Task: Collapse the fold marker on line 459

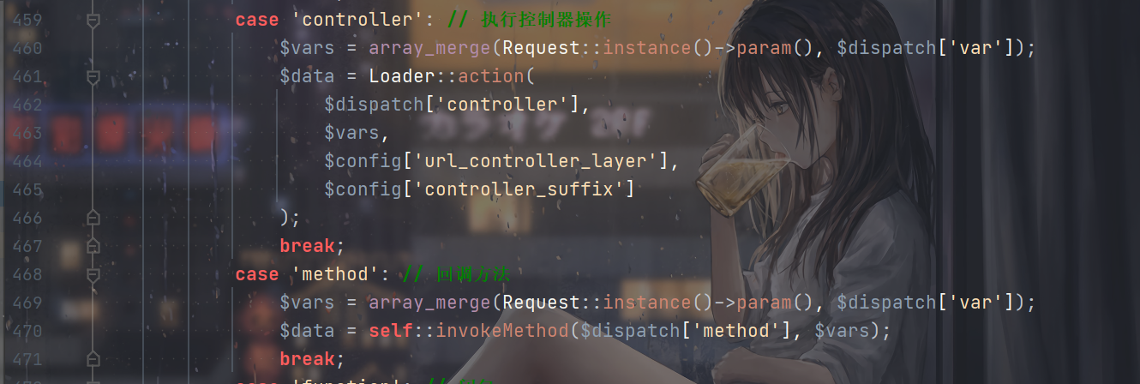Action: (93, 19)
